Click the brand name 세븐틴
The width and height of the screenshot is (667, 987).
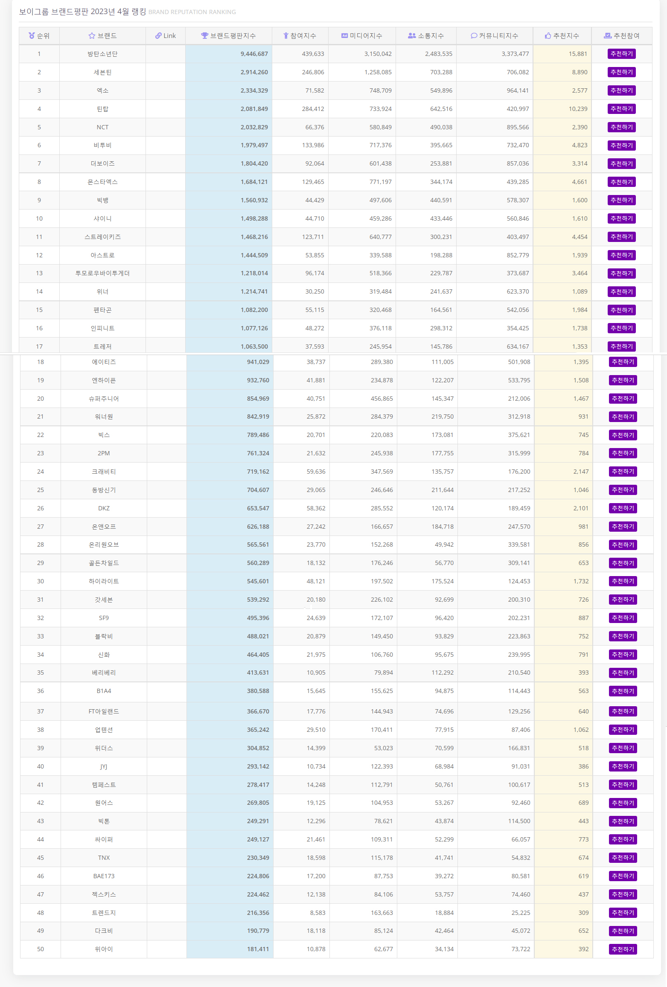point(102,72)
